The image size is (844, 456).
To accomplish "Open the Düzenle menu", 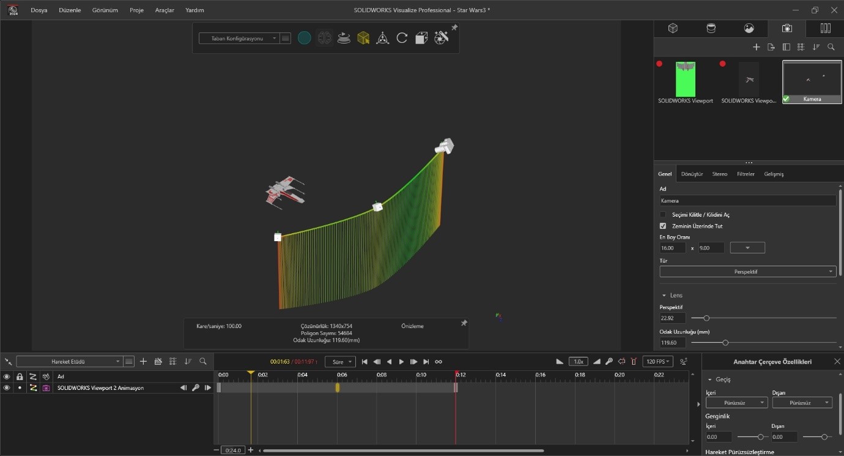I will coord(70,10).
